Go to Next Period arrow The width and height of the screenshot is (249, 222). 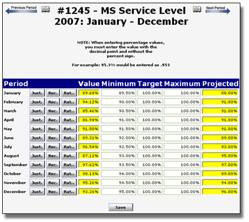[218, 10]
